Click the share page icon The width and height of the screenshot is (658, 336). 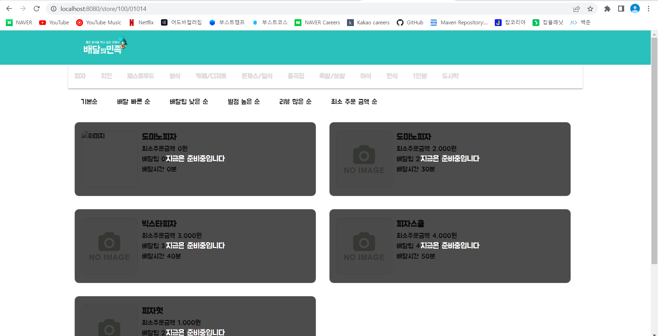point(576,9)
